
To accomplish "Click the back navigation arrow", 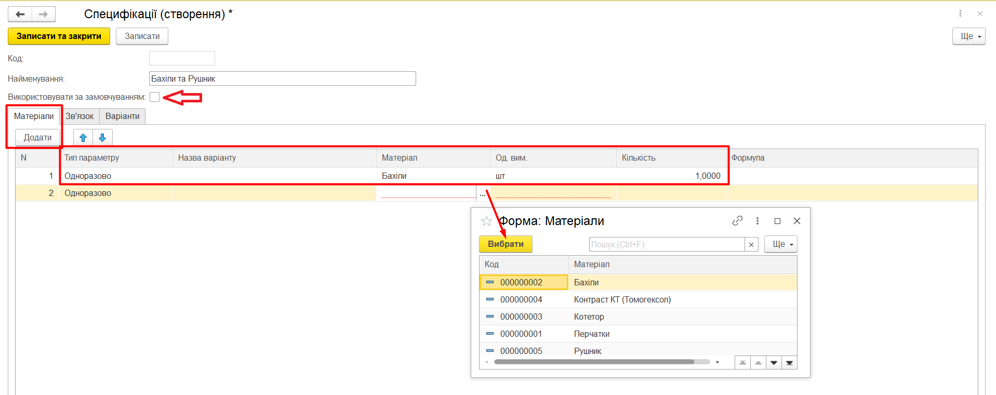I will (20, 14).
